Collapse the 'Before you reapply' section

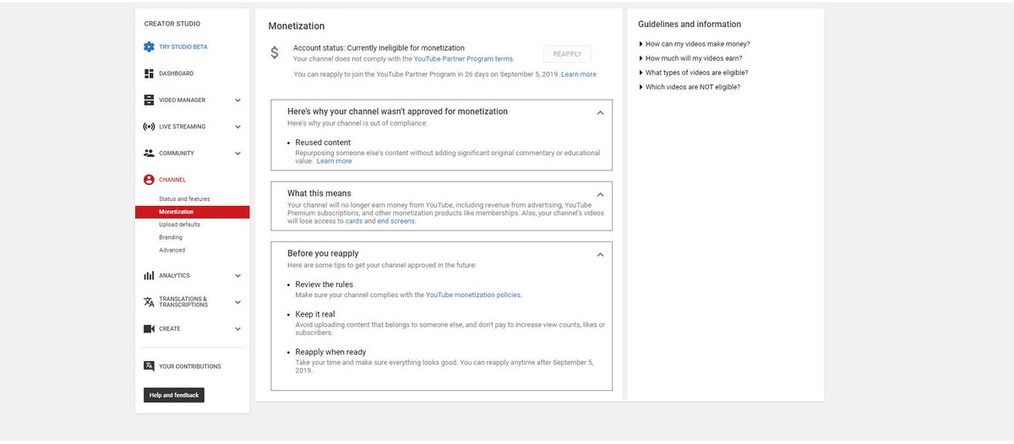pyautogui.click(x=600, y=254)
